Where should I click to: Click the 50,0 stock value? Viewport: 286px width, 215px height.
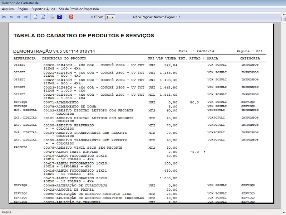pos(194,102)
